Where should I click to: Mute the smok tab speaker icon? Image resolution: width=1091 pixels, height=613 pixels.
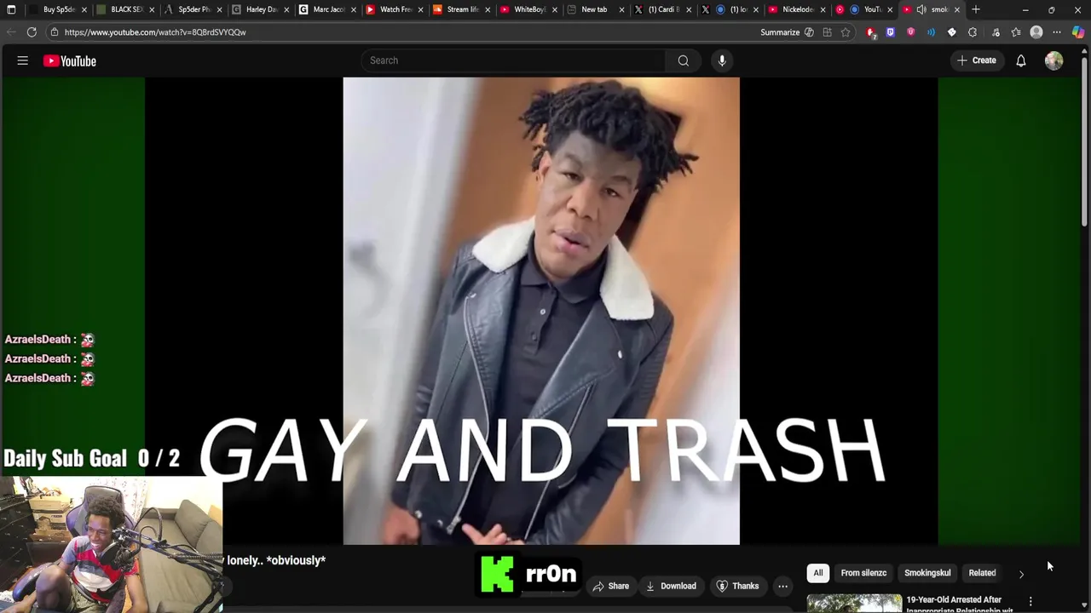tap(921, 9)
